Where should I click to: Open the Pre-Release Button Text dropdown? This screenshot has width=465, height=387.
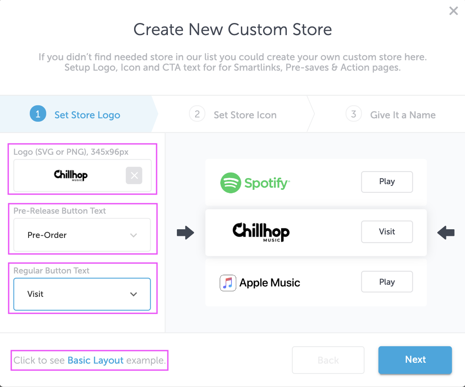82,235
